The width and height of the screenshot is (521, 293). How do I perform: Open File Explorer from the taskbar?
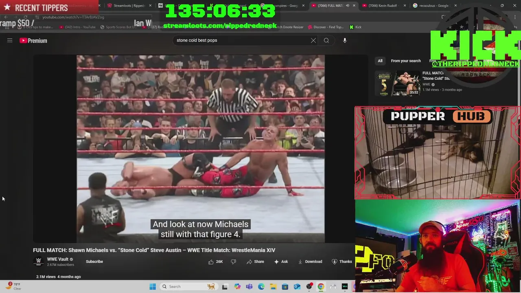click(273, 286)
